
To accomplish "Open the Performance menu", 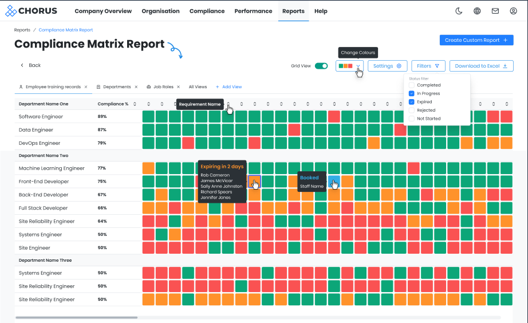I will click(x=253, y=11).
